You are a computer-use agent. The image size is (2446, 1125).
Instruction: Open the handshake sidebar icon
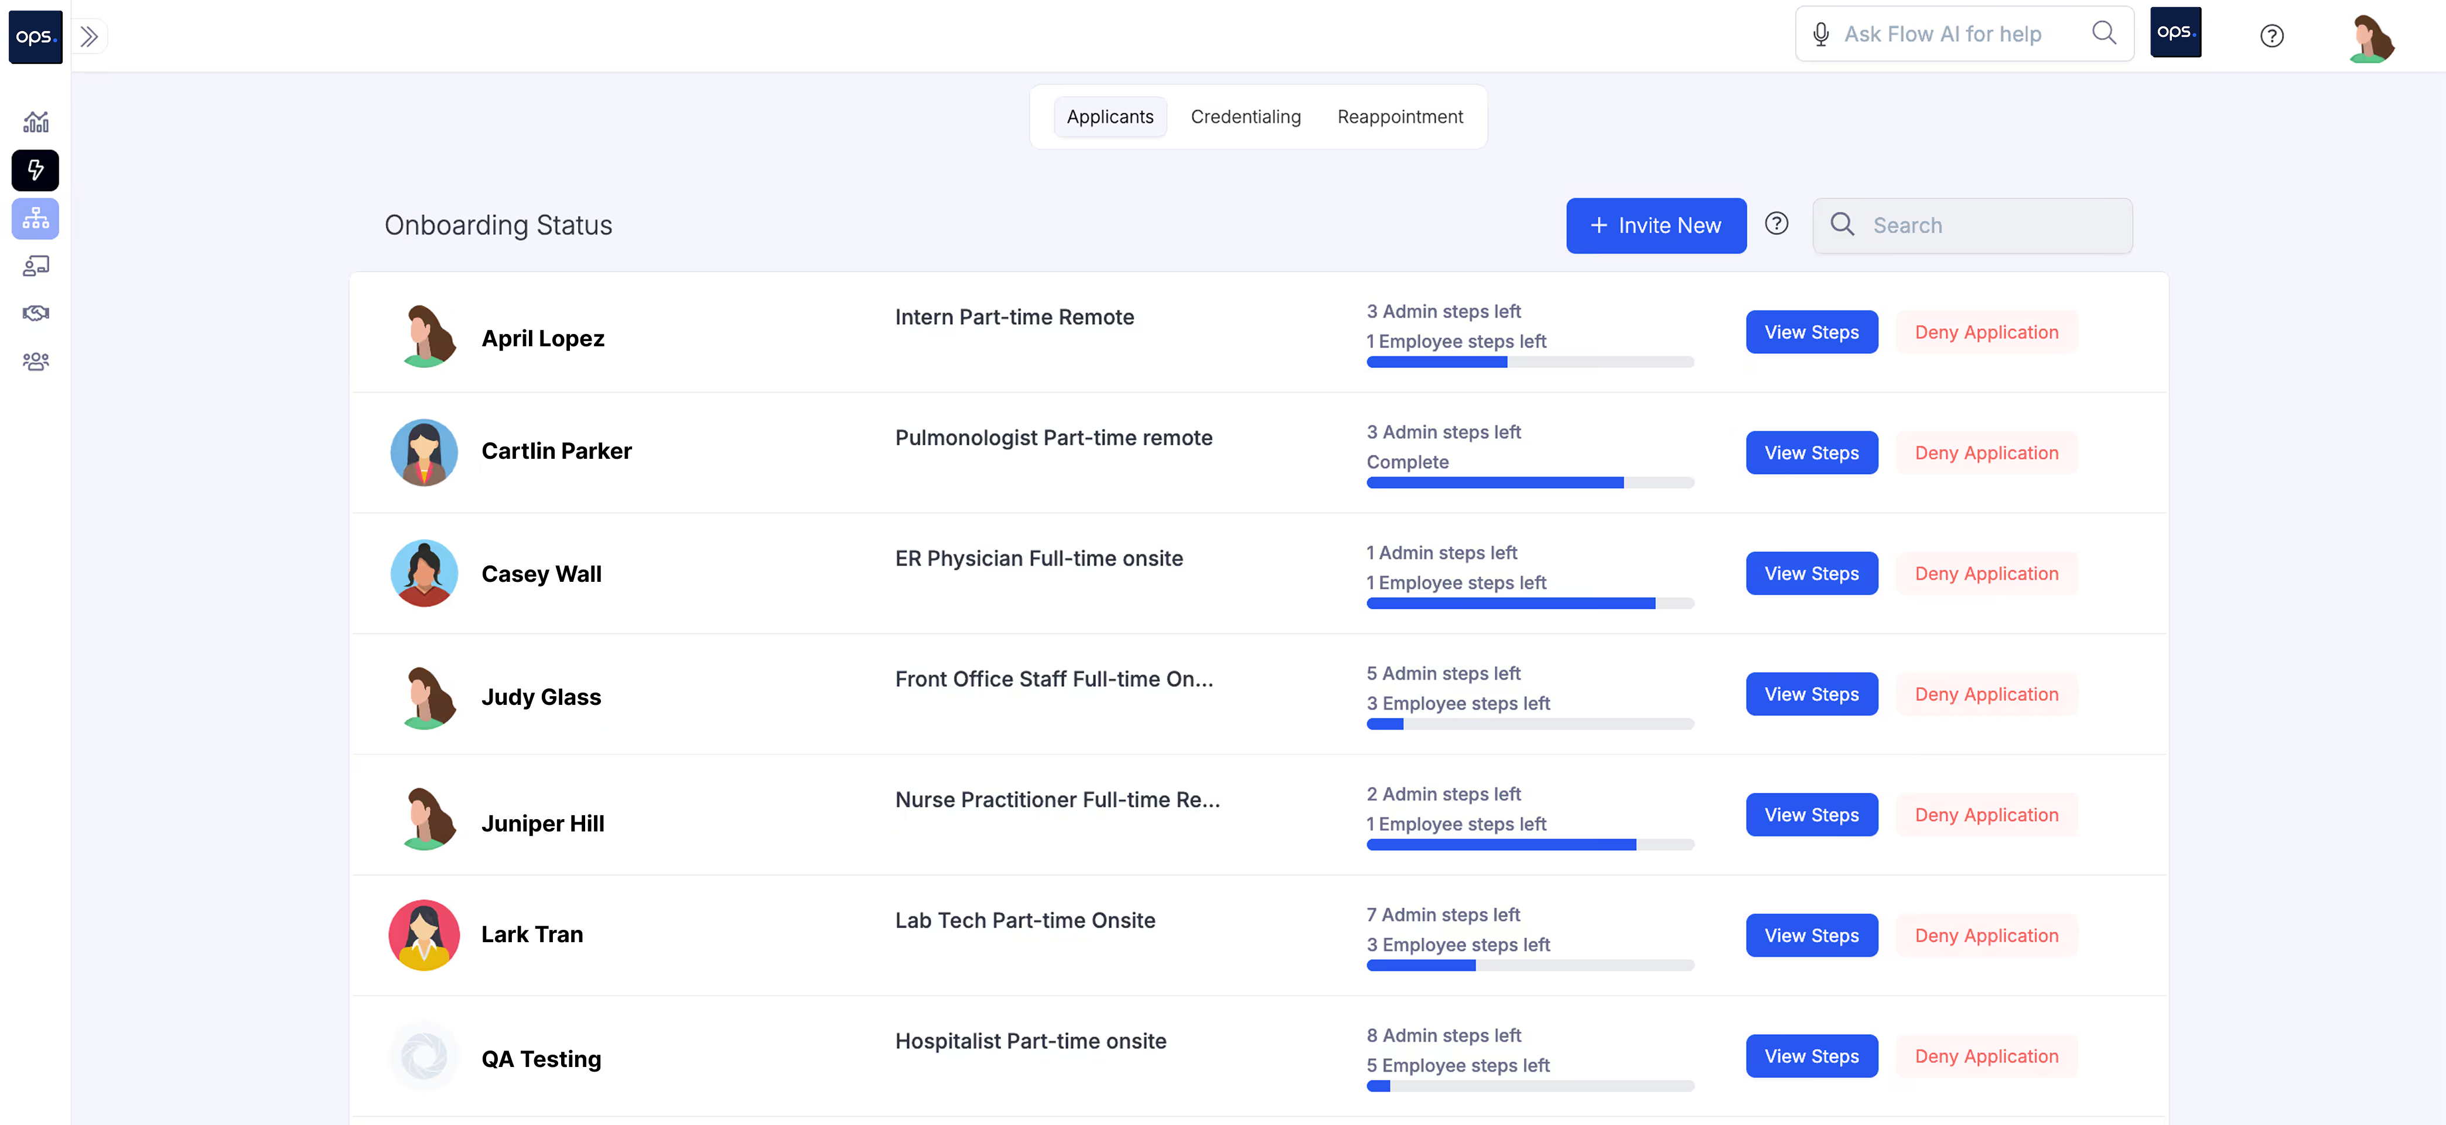[35, 313]
